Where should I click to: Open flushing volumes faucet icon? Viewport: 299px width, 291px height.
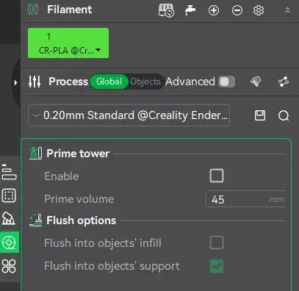190,10
